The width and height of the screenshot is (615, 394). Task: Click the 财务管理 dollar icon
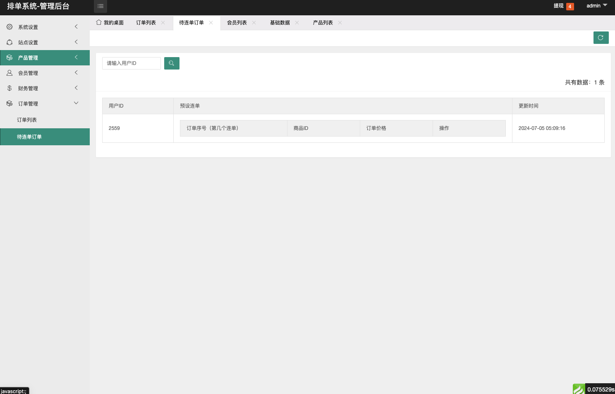point(10,88)
